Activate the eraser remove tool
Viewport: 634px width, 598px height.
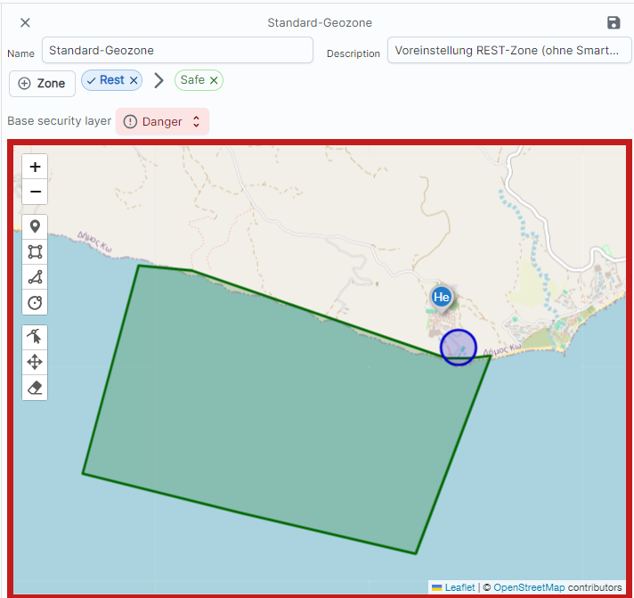click(35, 388)
